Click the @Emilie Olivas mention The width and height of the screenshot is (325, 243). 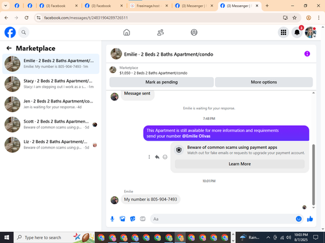pyautogui.click(x=196, y=136)
